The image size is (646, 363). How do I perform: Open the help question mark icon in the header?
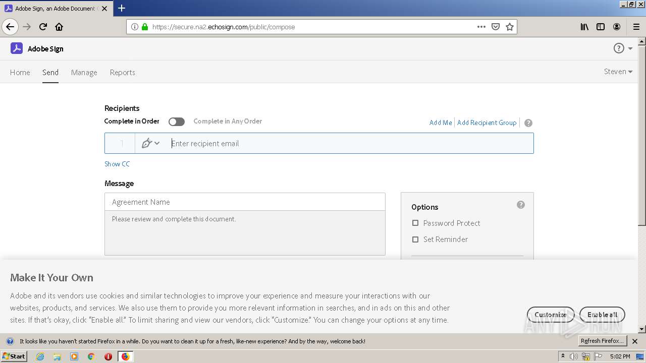pyautogui.click(x=619, y=48)
